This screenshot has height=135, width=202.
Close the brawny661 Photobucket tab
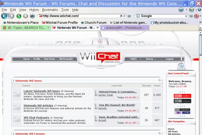point(147,28)
